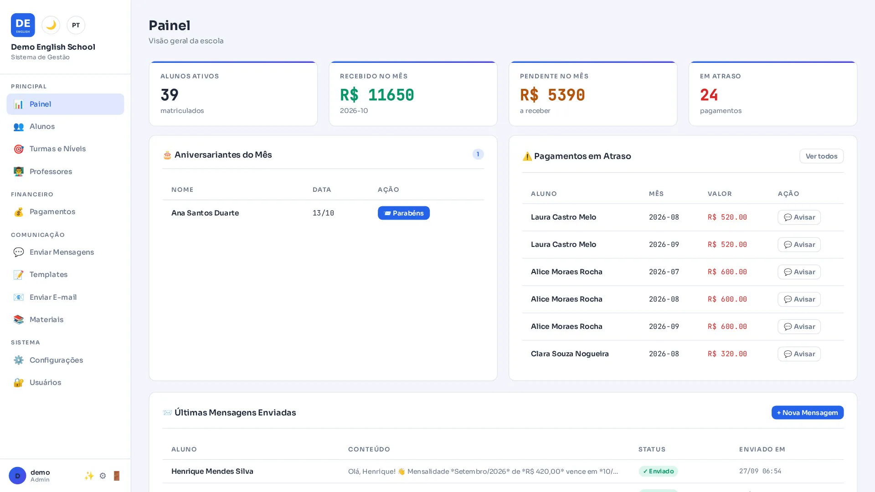Click the warning icon by Pagamentos em Atraso
This screenshot has width=875, height=492.
tap(527, 156)
